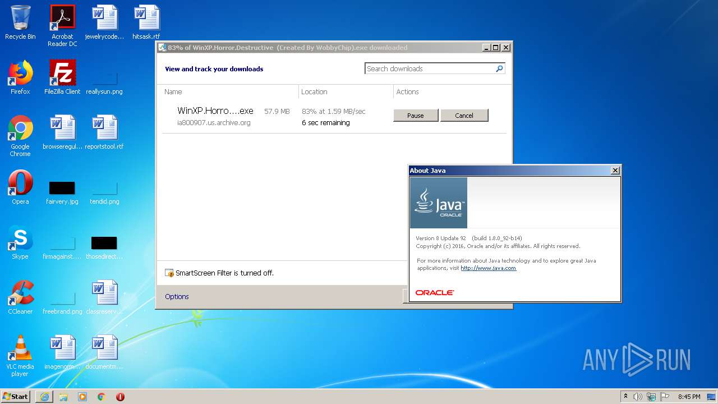Launch Acrobat Reader DC shortcut
718x404 pixels.
[62, 25]
